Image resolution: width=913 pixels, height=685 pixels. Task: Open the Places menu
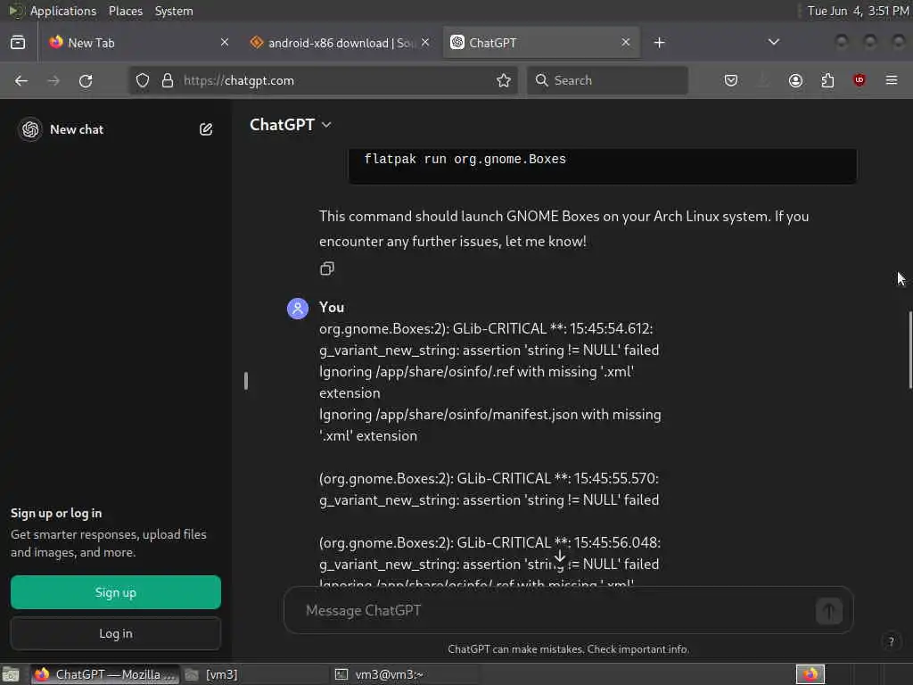coord(126,11)
